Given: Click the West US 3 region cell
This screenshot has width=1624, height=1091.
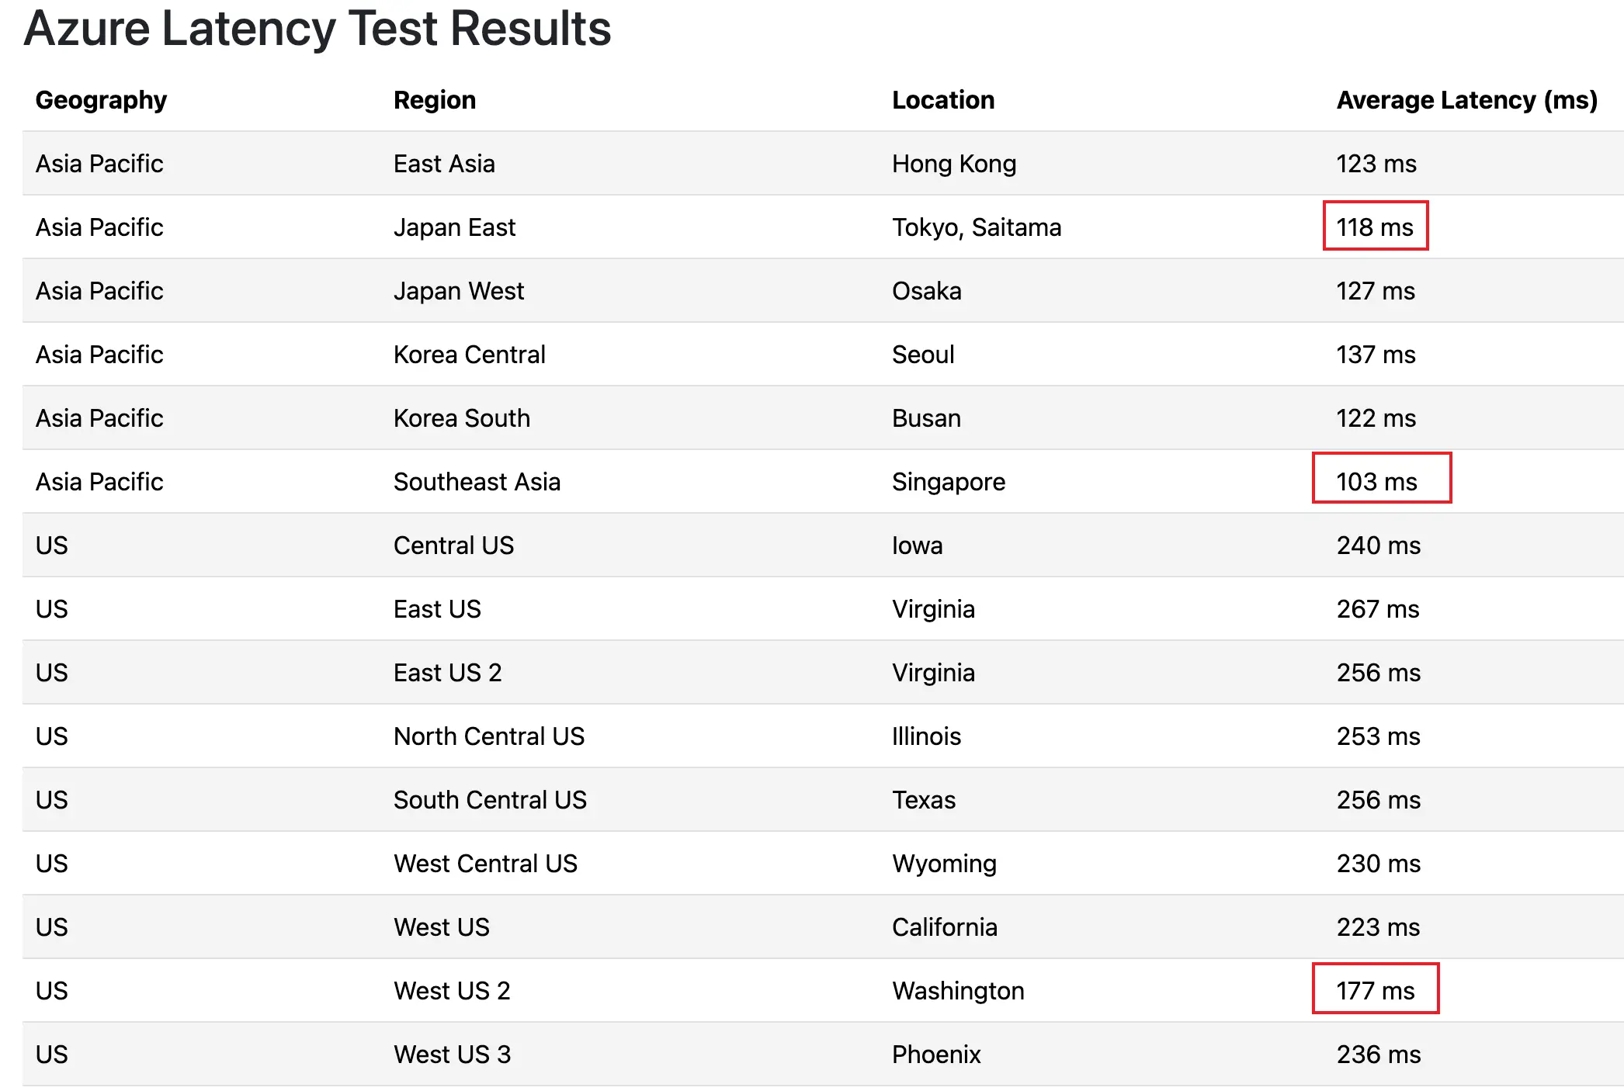Looking at the screenshot, I should (x=452, y=1055).
